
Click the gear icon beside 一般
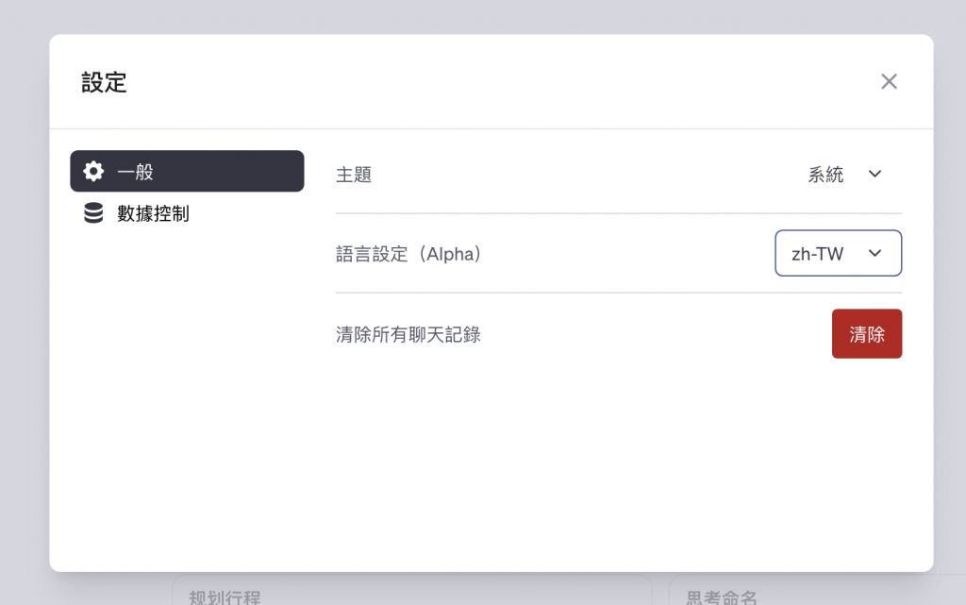pyautogui.click(x=93, y=172)
